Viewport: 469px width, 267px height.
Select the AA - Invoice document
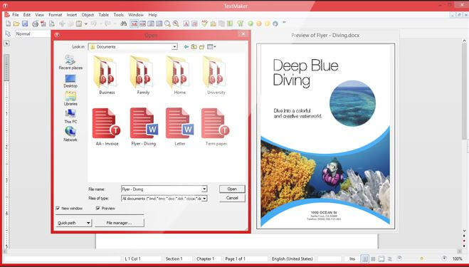coord(107,127)
